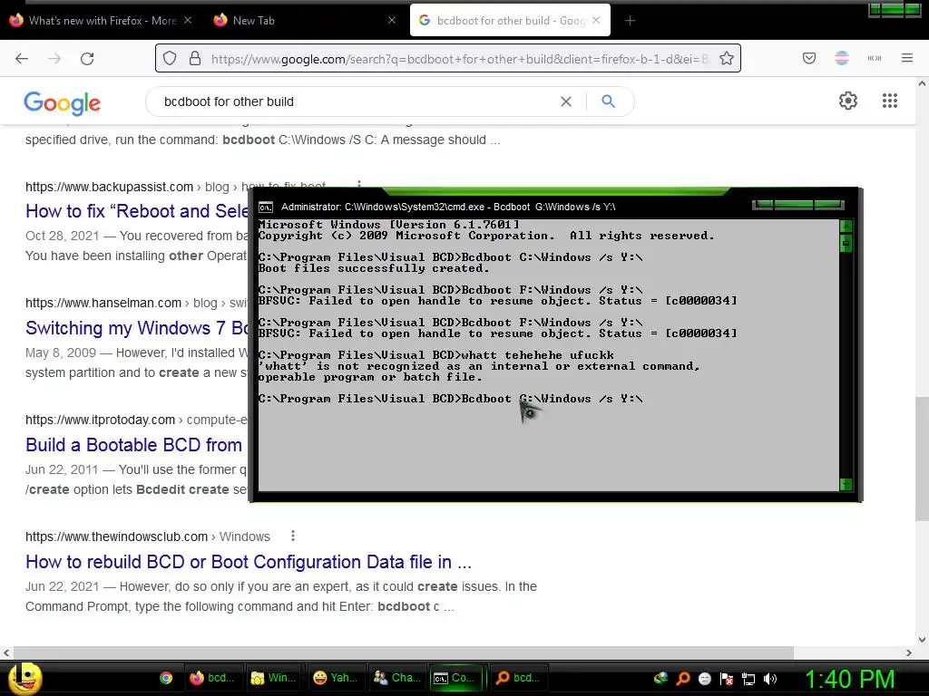
Task: Open the Google apps grid
Action: pyautogui.click(x=890, y=101)
